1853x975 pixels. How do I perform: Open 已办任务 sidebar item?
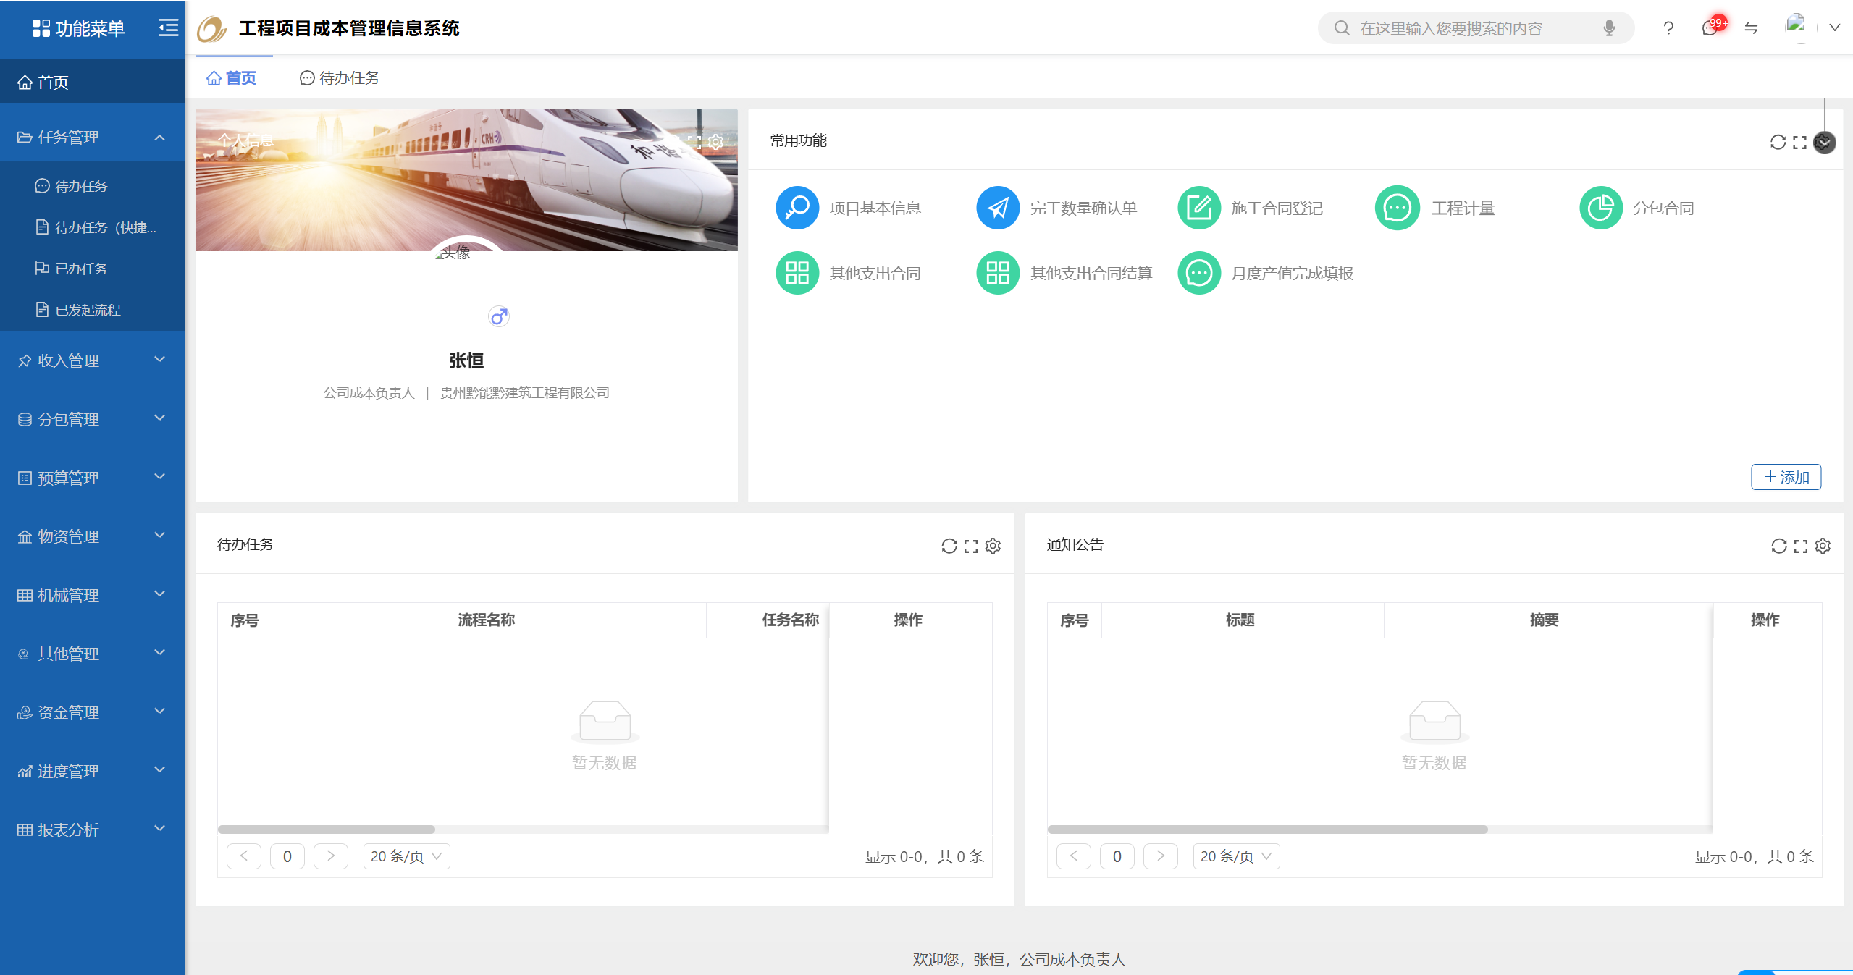click(92, 269)
